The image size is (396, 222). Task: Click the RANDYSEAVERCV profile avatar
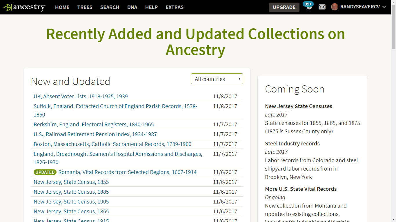pyautogui.click(x=335, y=7)
